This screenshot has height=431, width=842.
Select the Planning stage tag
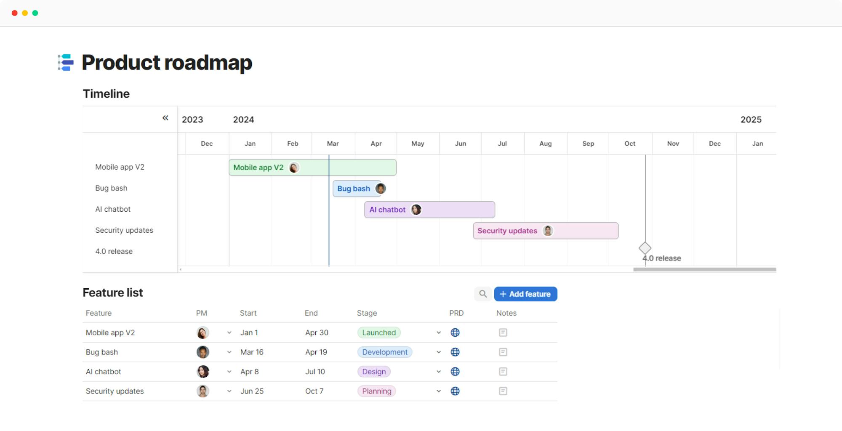point(377,391)
